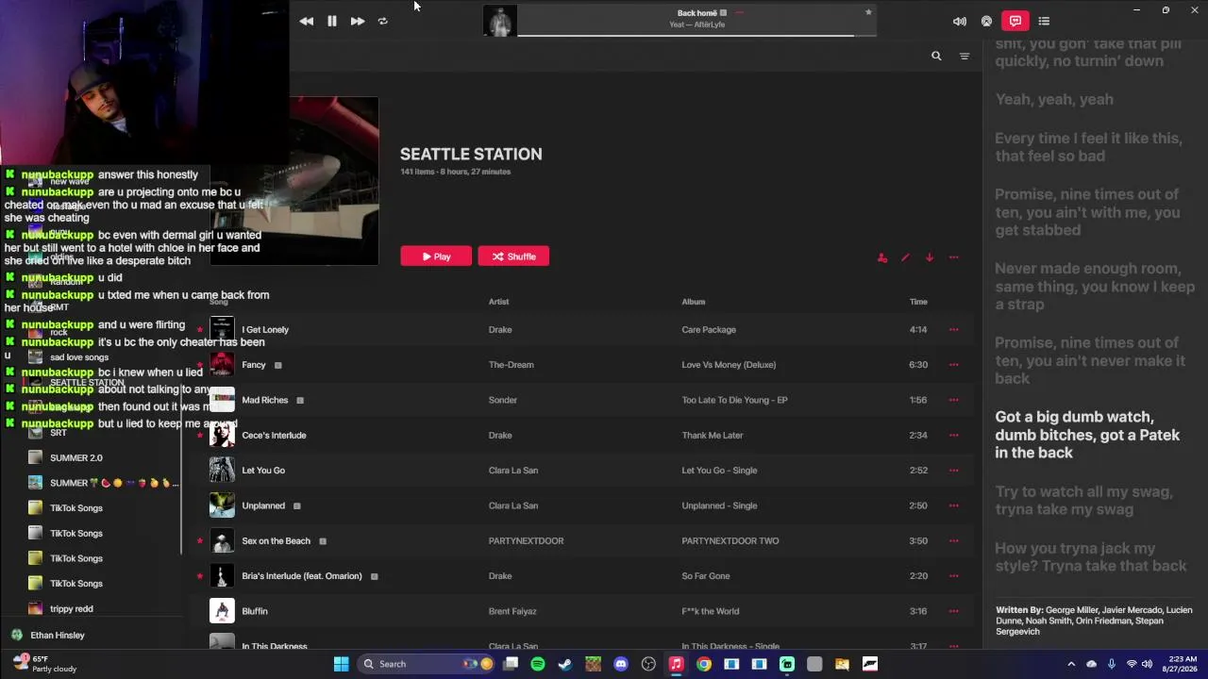Skip to the next track
Viewport: 1208px width, 679px height.
[358, 21]
